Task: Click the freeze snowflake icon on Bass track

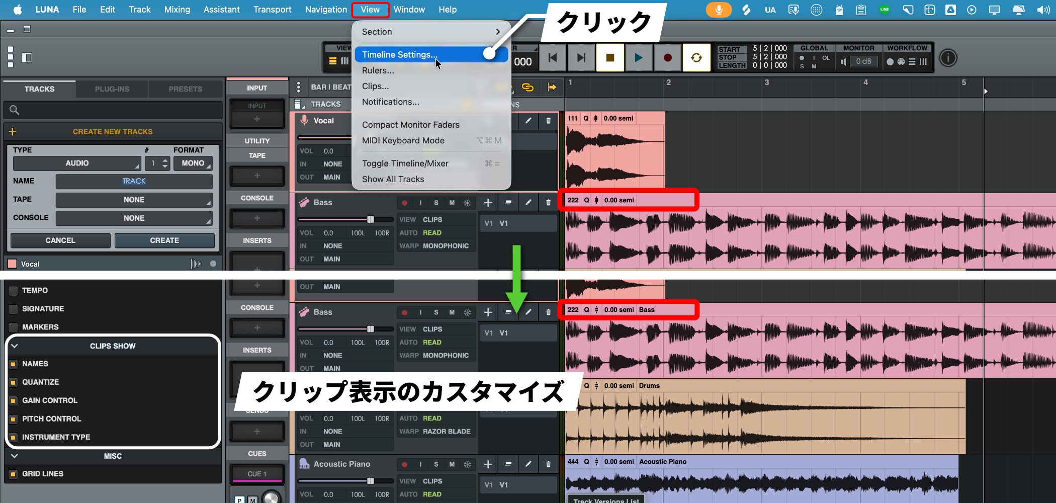Action: coord(467,203)
